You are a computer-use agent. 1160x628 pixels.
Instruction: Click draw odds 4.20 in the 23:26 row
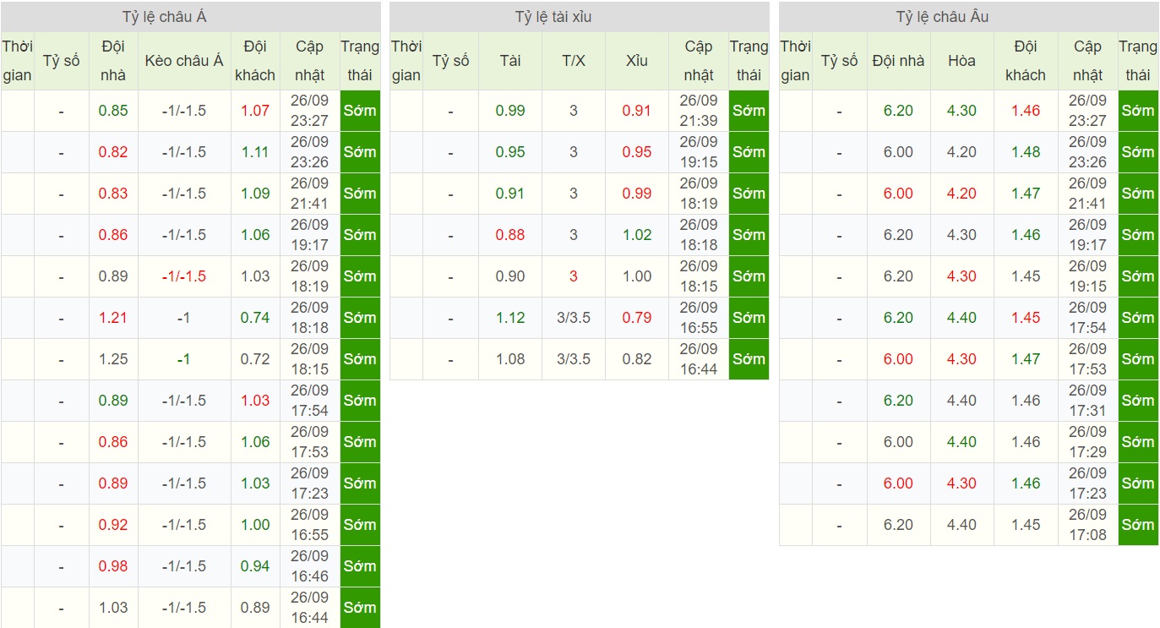coord(961,152)
